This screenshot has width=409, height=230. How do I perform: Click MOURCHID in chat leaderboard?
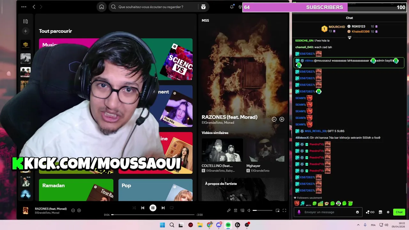[x=337, y=27]
